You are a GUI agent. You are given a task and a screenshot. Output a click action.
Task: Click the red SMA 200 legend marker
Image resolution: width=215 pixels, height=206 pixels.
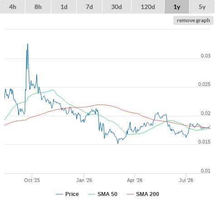click(x=130, y=194)
